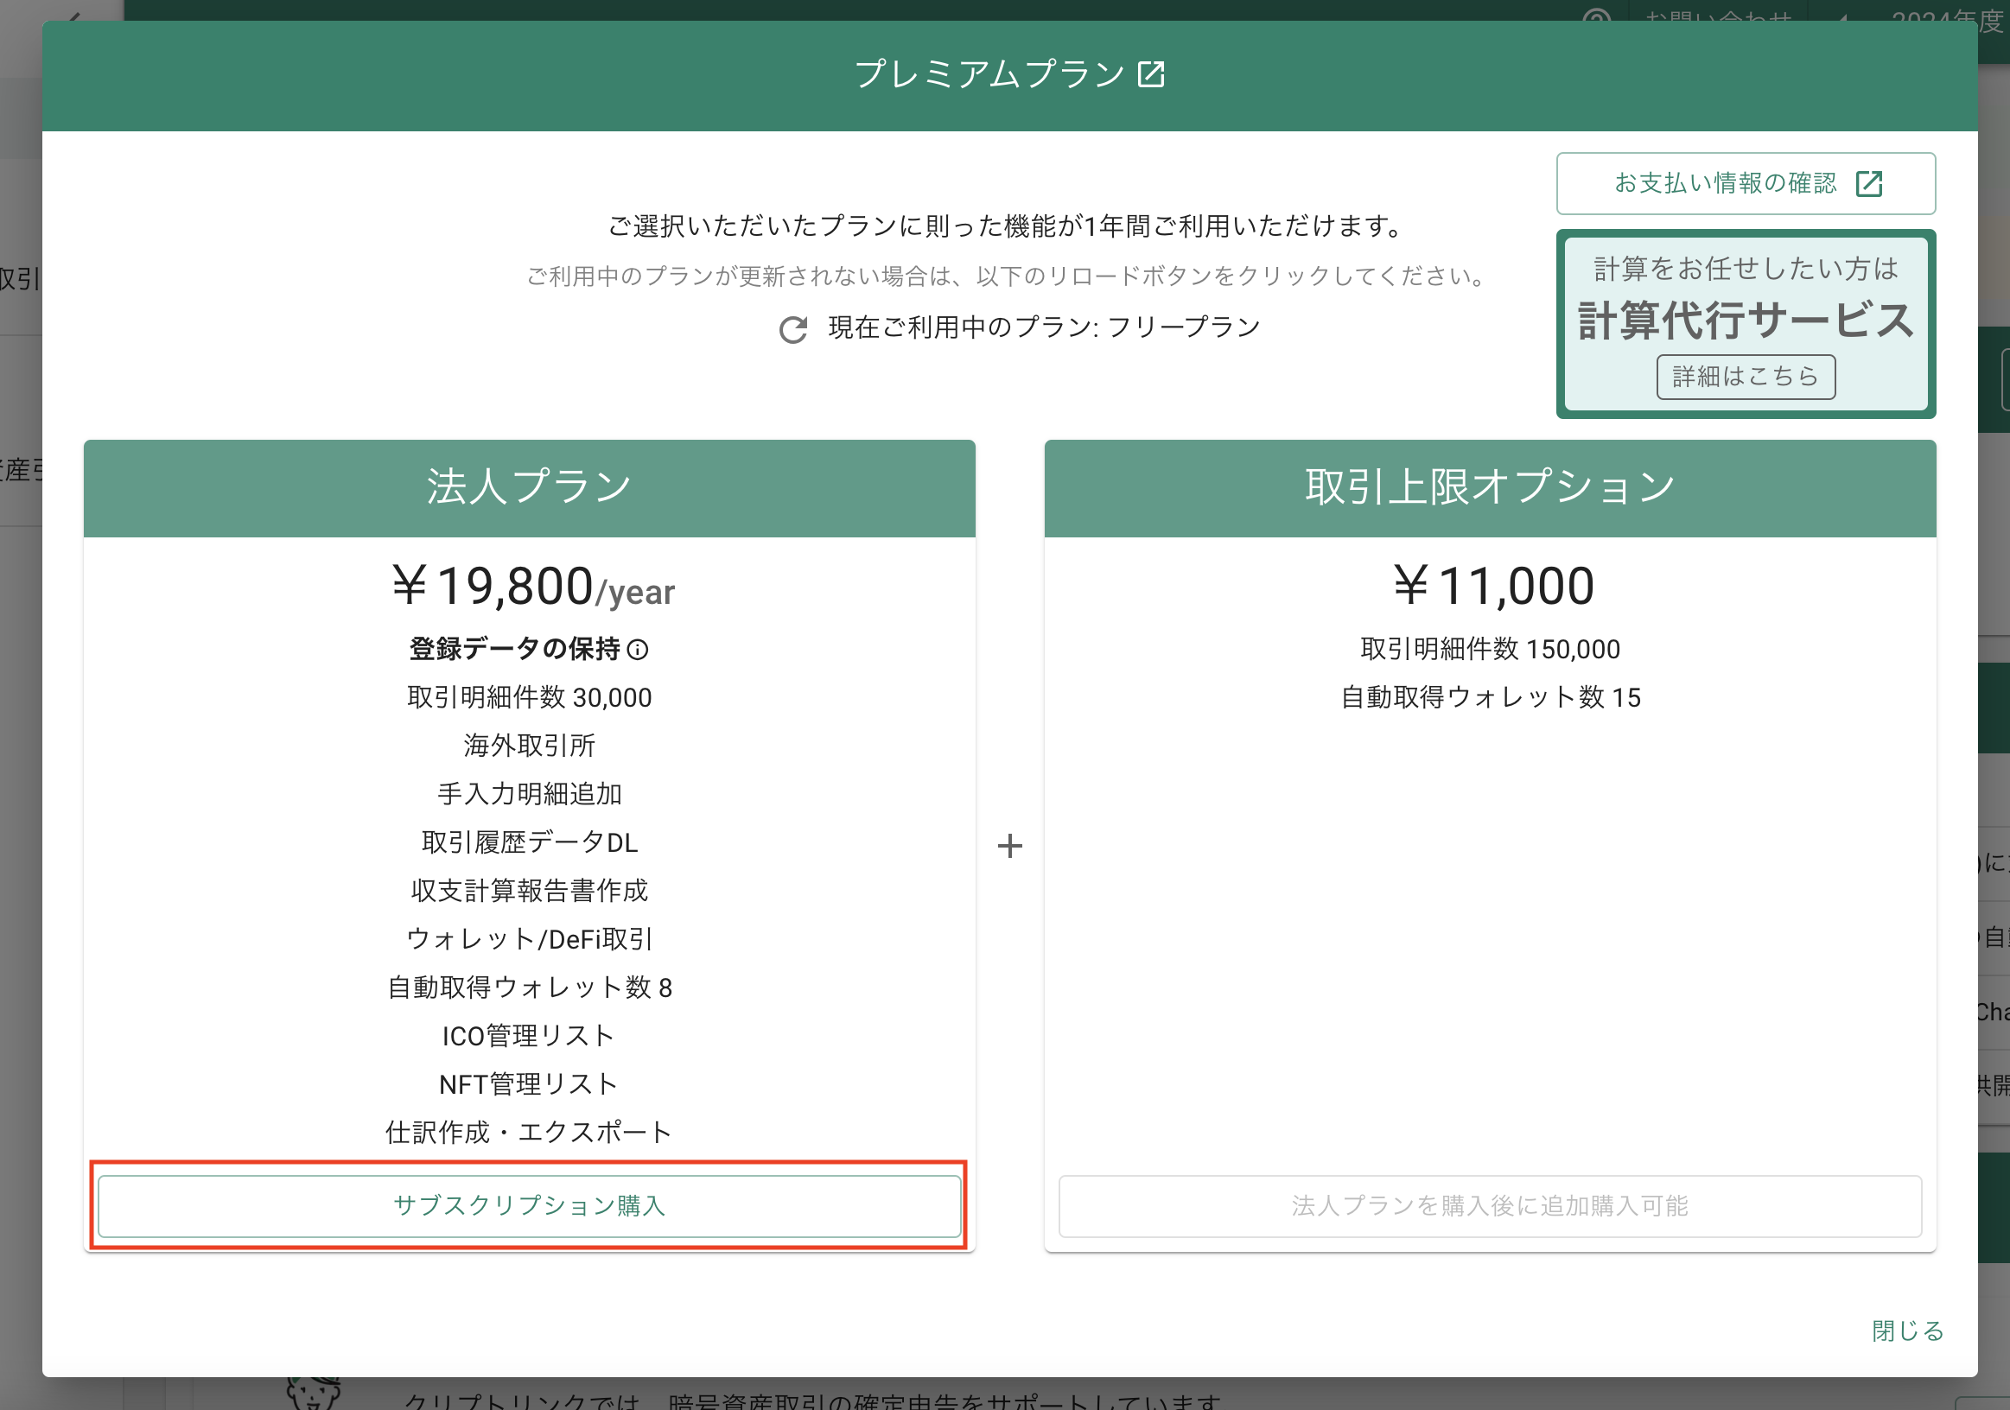Click the reload icon next to 現在ご利用中のプラン
The image size is (2010, 1410).
(x=793, y=330)
